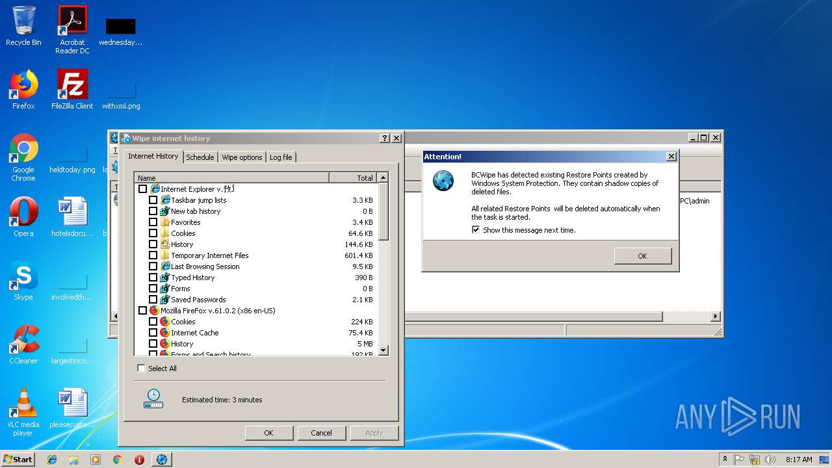Launch Skype desktop shortcut
832x468 pixels.
point(23,281)
